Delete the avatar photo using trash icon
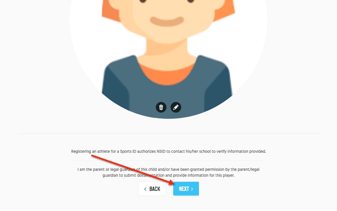The height and width of the screenshot is (211, 337). [161, 107]
